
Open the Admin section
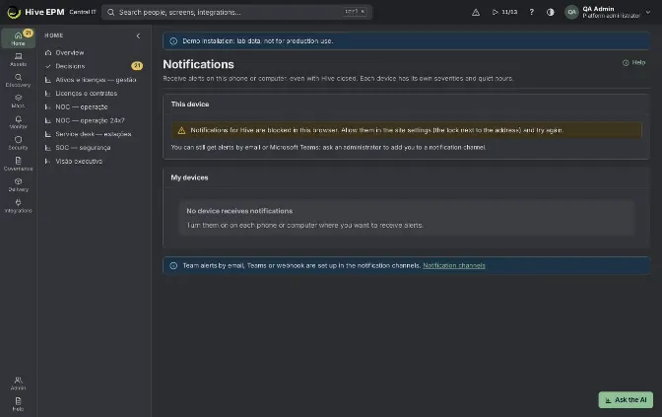18,383
